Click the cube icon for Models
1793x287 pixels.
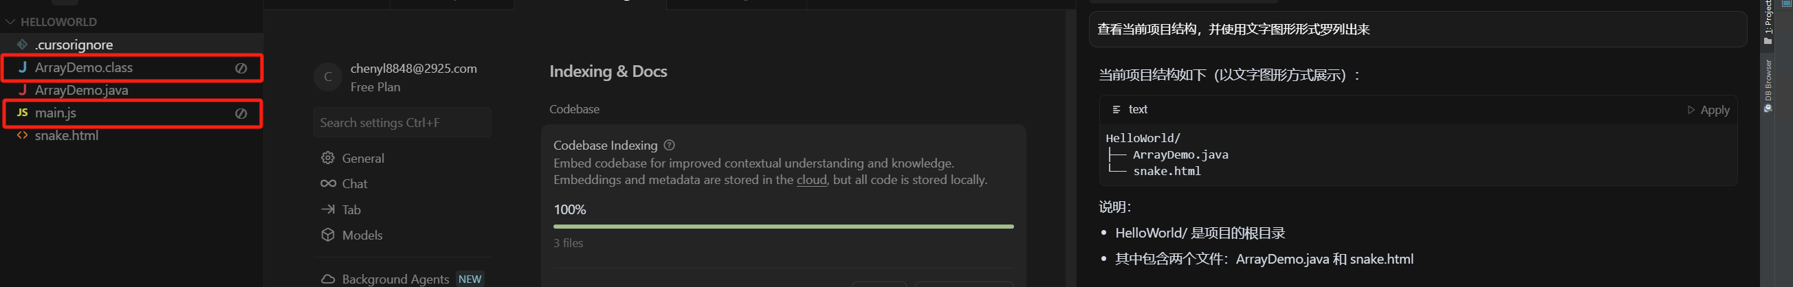(328, 235)
